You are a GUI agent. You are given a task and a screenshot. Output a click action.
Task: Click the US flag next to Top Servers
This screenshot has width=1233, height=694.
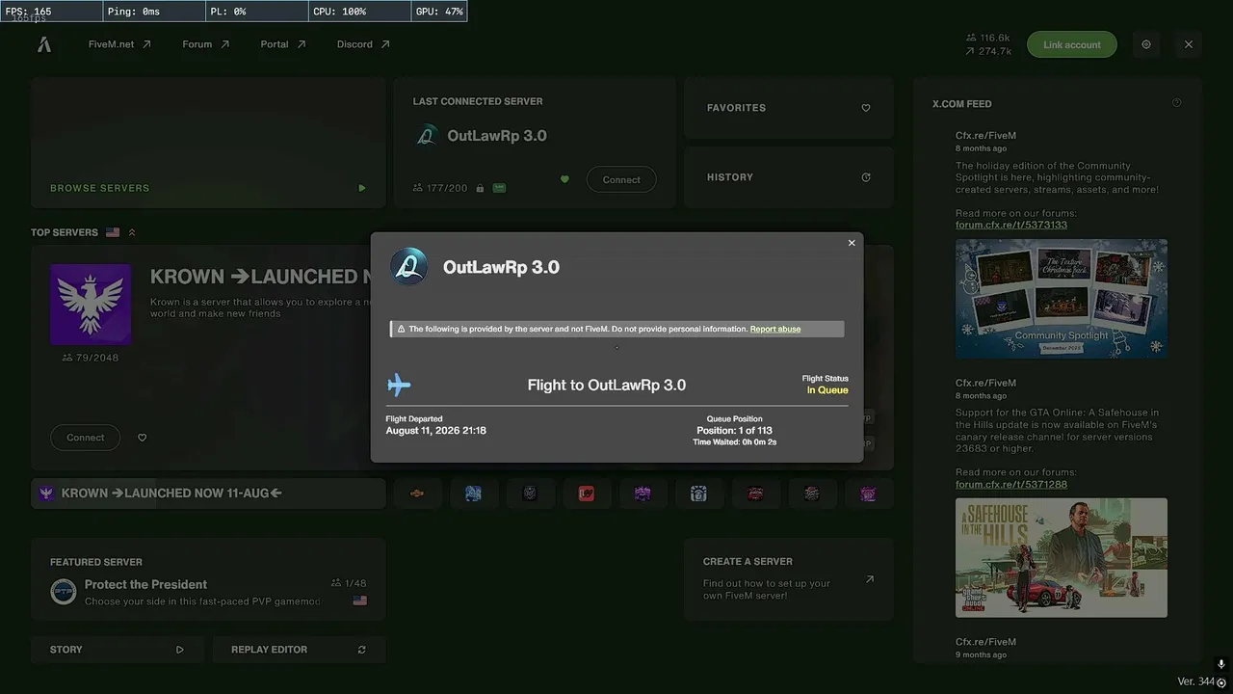point(113,232)
